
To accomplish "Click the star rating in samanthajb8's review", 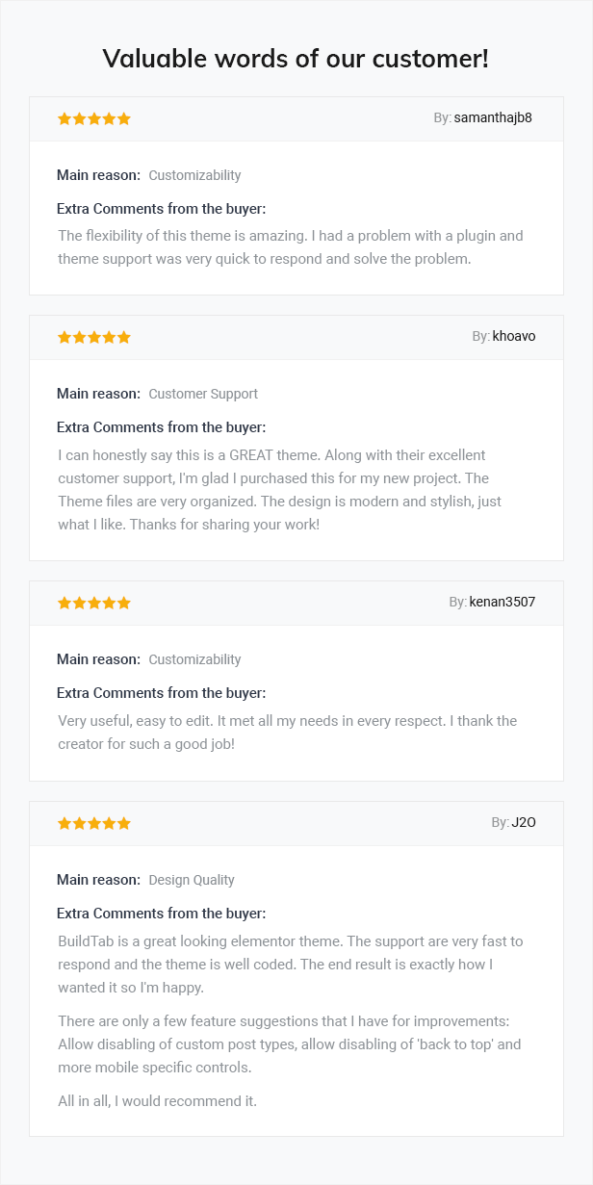I will click(94, 118).
